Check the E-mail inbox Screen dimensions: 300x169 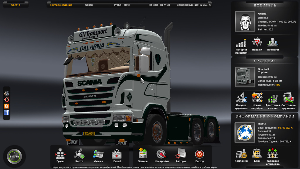tap(117, 155)
